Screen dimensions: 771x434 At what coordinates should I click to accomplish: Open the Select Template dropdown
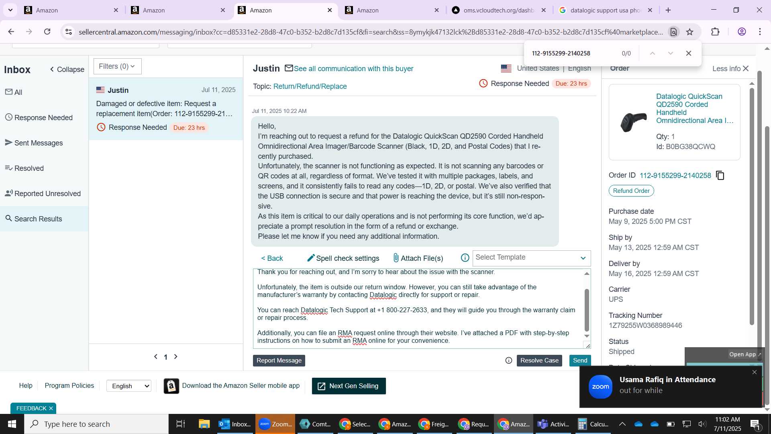(x=531, y=258)
